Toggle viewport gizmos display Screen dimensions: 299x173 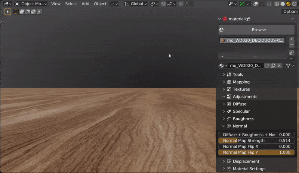pyautogui.click(x=242, y=4)
